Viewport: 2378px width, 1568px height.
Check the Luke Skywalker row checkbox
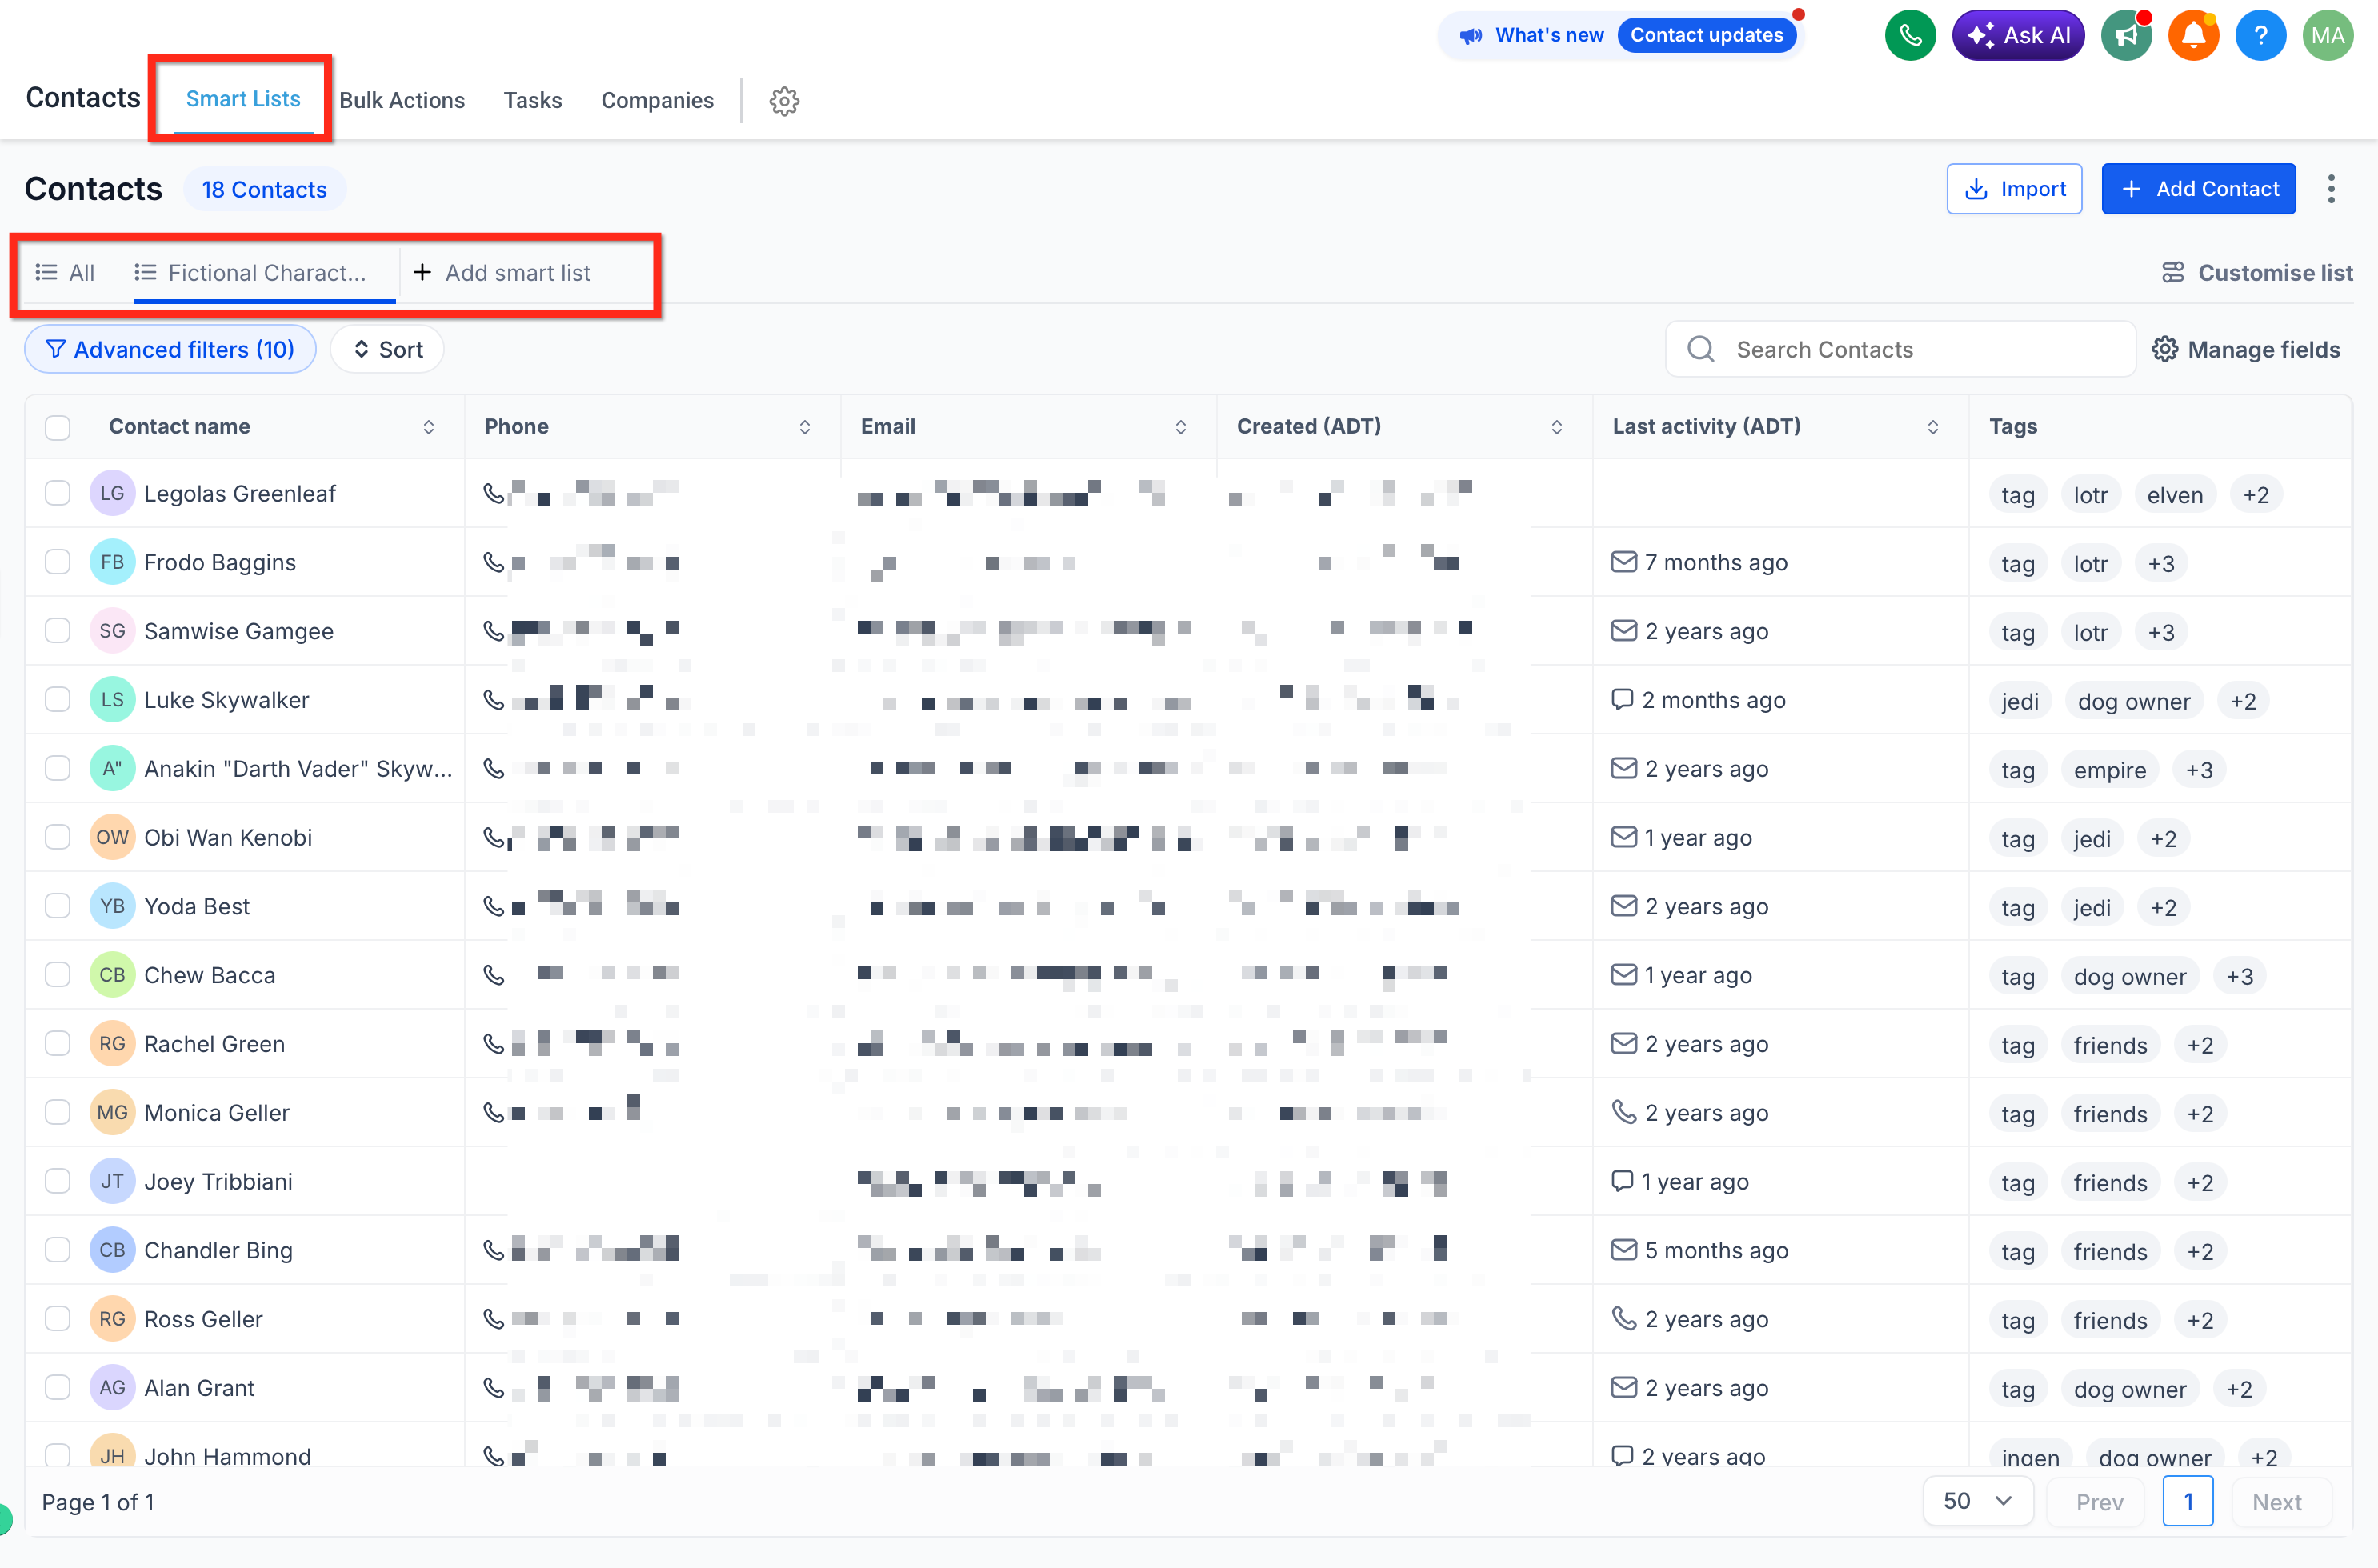(58, 700)
